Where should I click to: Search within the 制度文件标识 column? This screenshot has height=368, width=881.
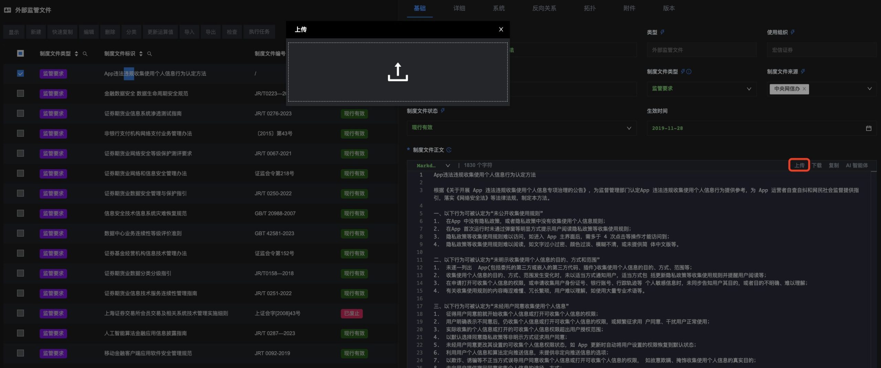[149, 54]
